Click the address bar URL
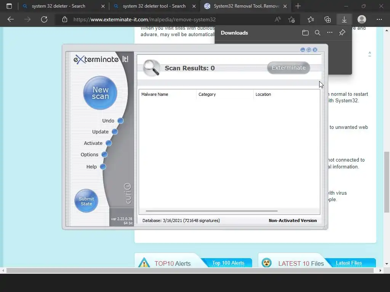This screenshot has width=390, height=292. click(144, 19)
